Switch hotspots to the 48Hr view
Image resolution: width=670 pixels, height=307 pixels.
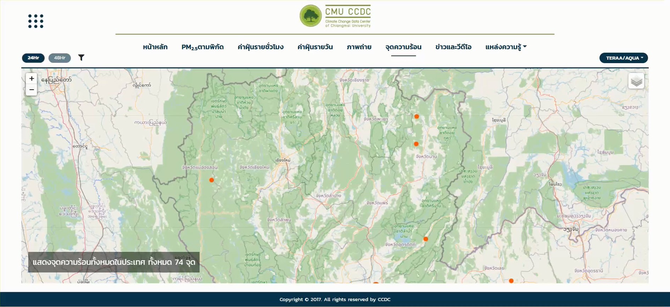60,58
